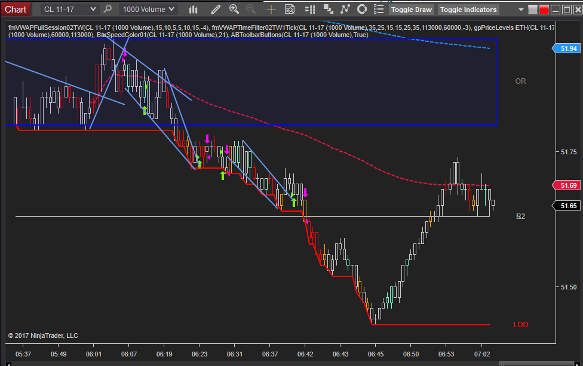Open the 1000 Volume interval dropdown
583x366 pixels.
coord(148,10)
